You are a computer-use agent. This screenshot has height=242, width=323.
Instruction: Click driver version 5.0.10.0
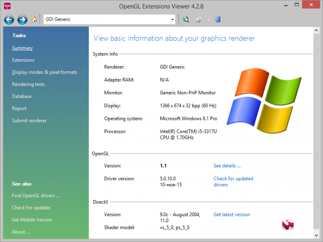[x=168, y=178]
